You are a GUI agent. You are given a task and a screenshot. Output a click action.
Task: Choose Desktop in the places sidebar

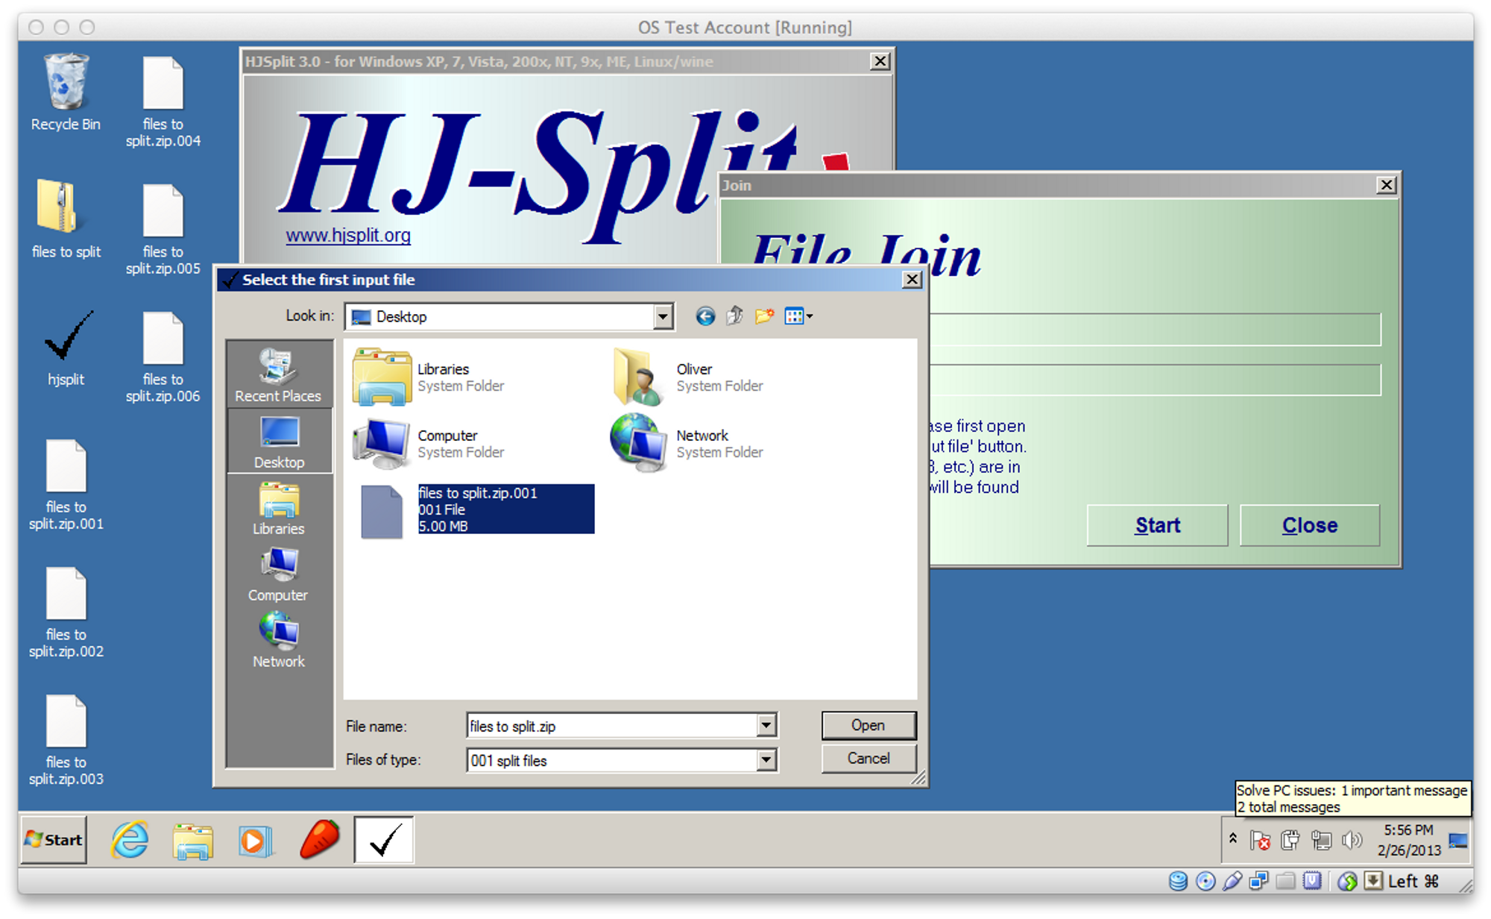[x=279, y=442]
